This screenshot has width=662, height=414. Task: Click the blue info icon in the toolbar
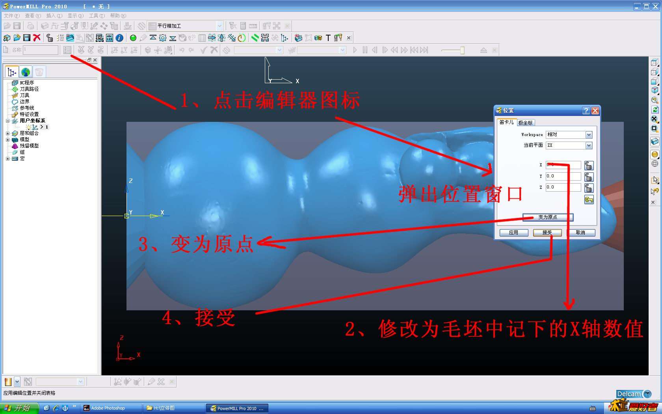tap(119, 38)
